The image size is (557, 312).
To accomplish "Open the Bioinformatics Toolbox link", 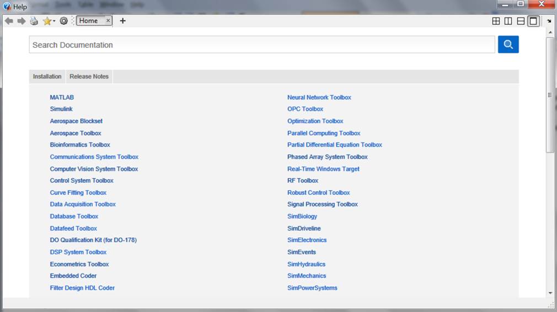I will click(80, 145).
